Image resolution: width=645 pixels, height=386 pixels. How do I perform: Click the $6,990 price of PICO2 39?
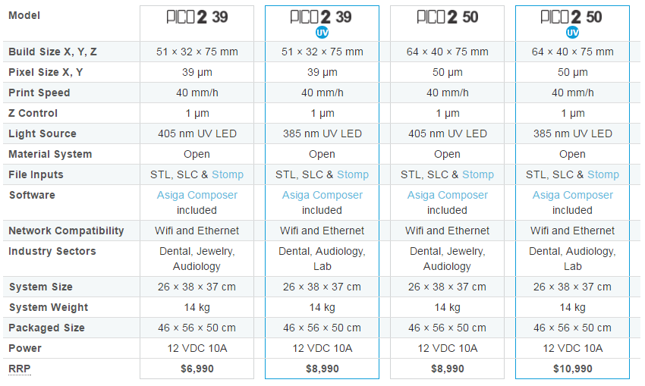pyautogui.click(x=197, y=369)
